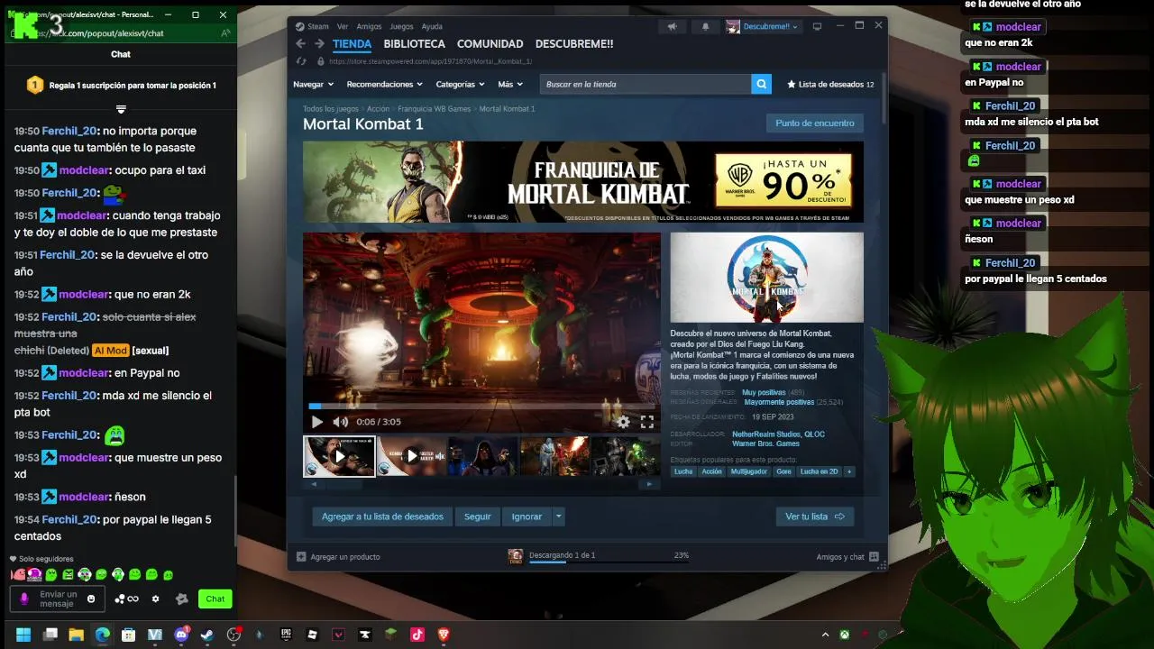
Task: Select the first trailer thumbnail
Action: tap(339, 456)
